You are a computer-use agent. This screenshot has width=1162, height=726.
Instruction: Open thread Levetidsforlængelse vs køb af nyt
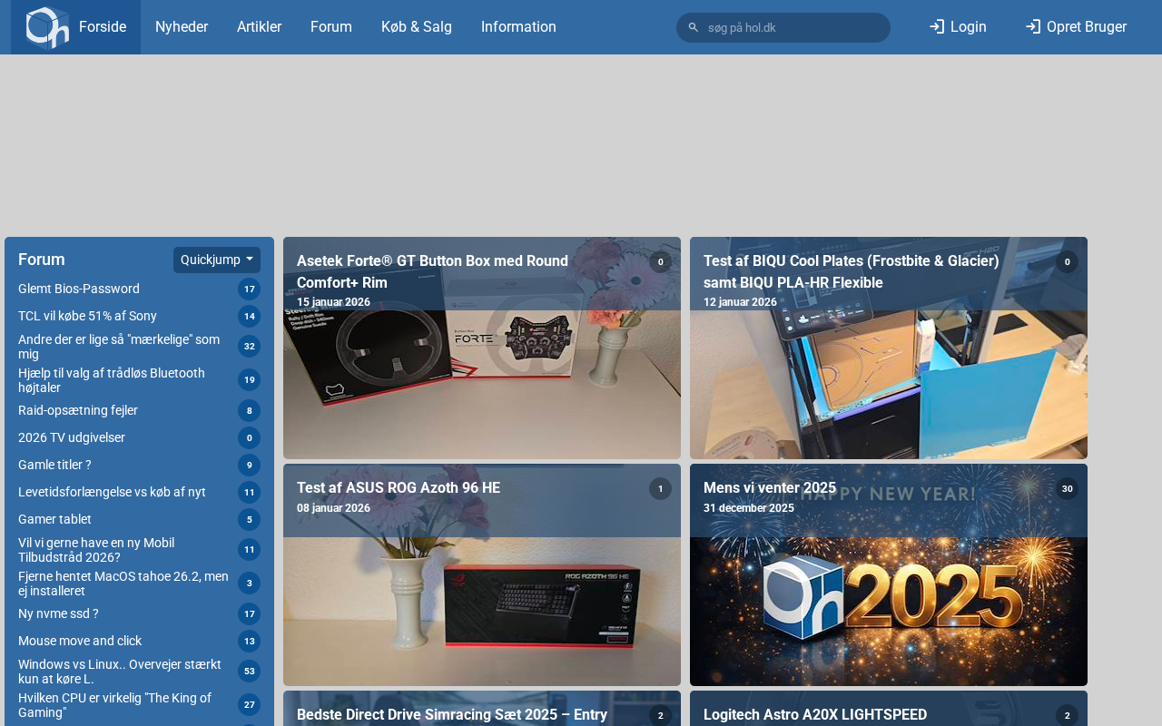(x=112, y=492)
